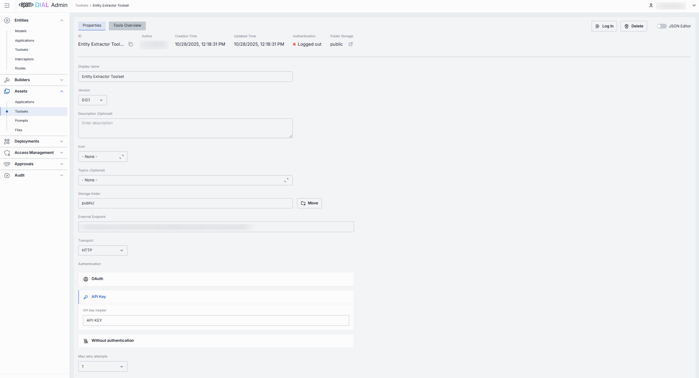The image size is (699, 378).
Task: Open public folder storage external link icon
Action: (351, 44)
